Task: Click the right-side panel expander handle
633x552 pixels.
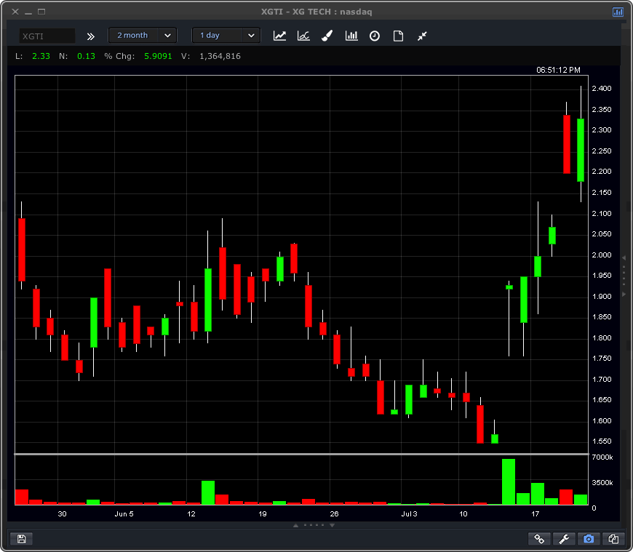Action: click(x=624, y=276)
